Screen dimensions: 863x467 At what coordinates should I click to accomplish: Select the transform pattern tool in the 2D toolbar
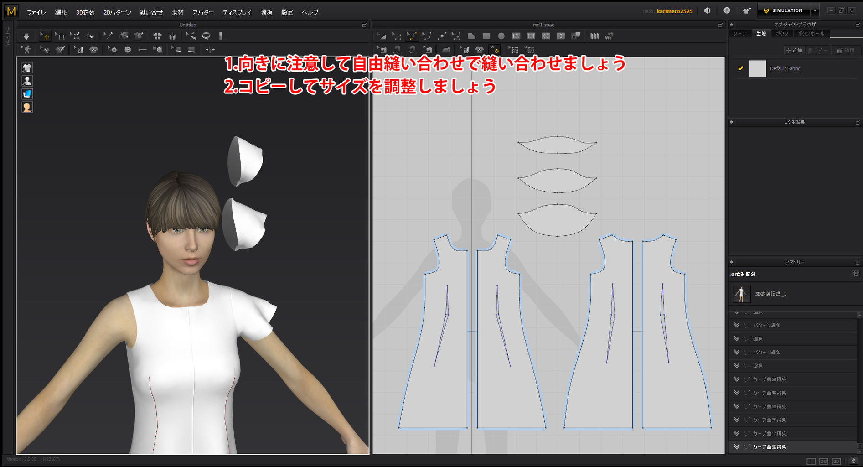[x=382, y=36]
